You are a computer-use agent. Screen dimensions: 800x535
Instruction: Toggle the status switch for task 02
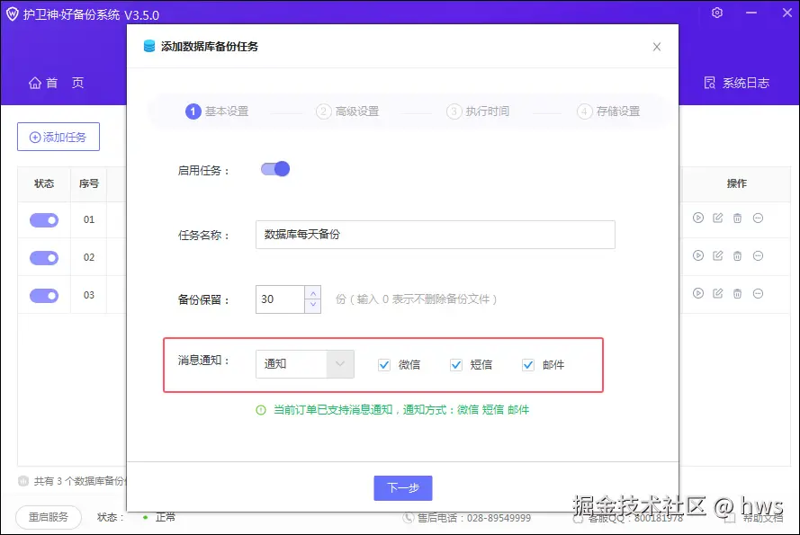pos(42,256)
